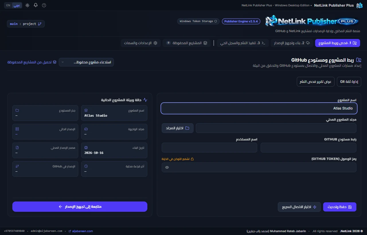
Task: Switch the interface language to EN
Action: pyautogui.click(x=8, y=5)
